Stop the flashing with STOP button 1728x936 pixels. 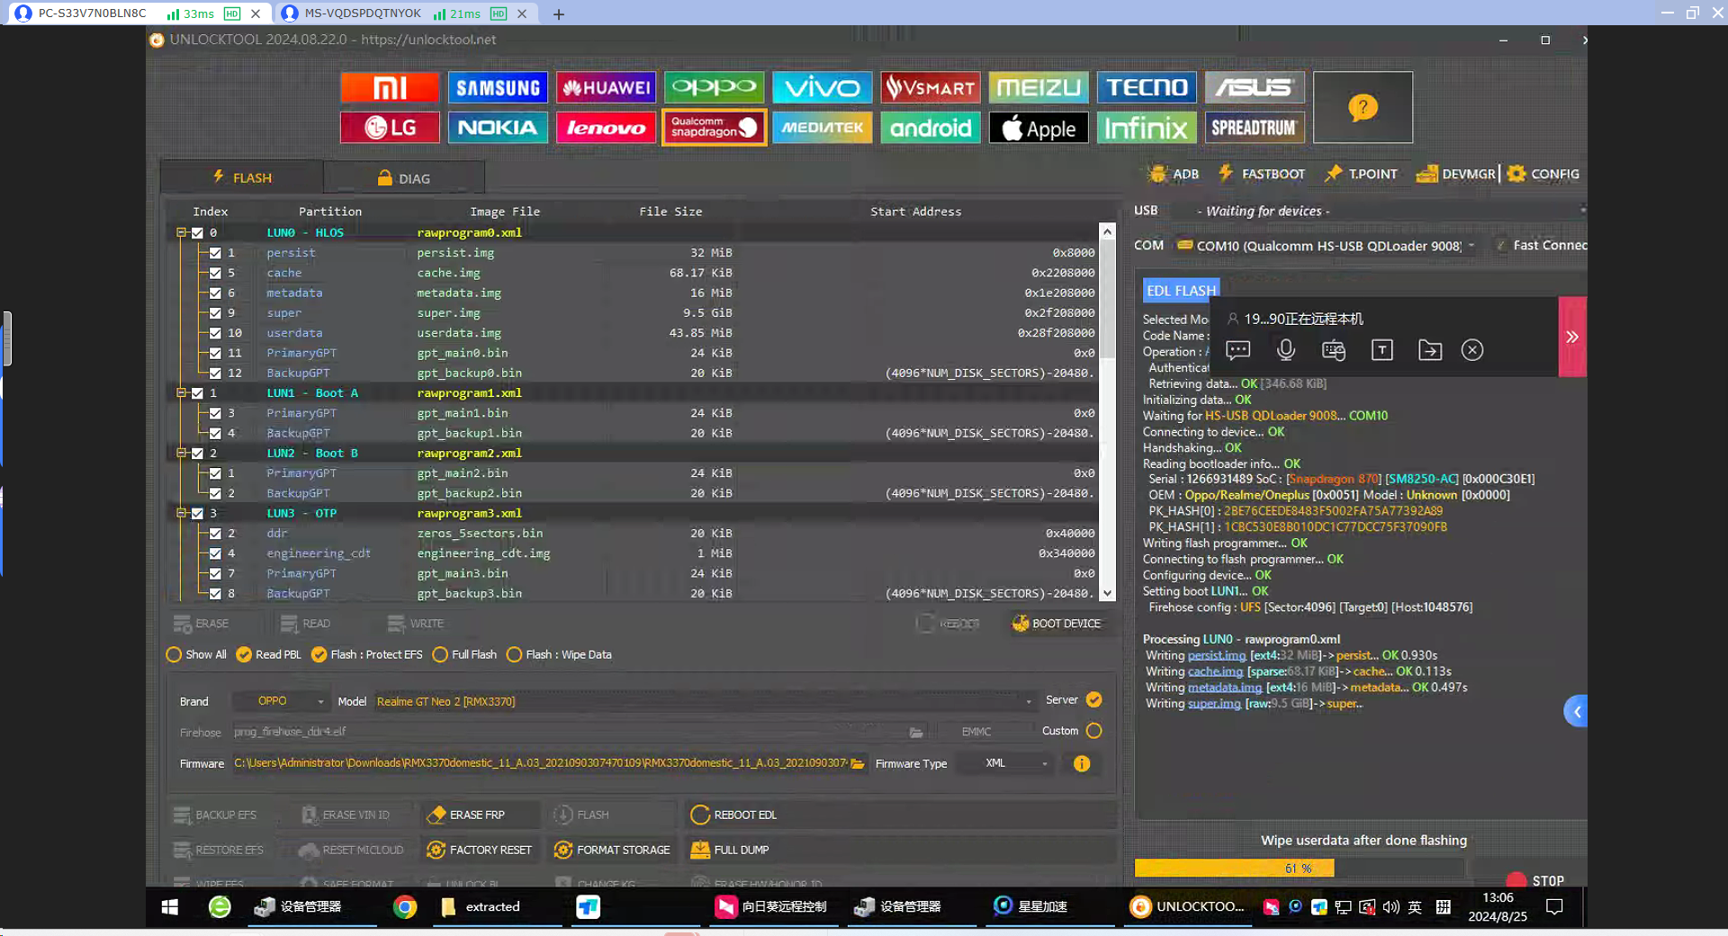pos(1535,880)
